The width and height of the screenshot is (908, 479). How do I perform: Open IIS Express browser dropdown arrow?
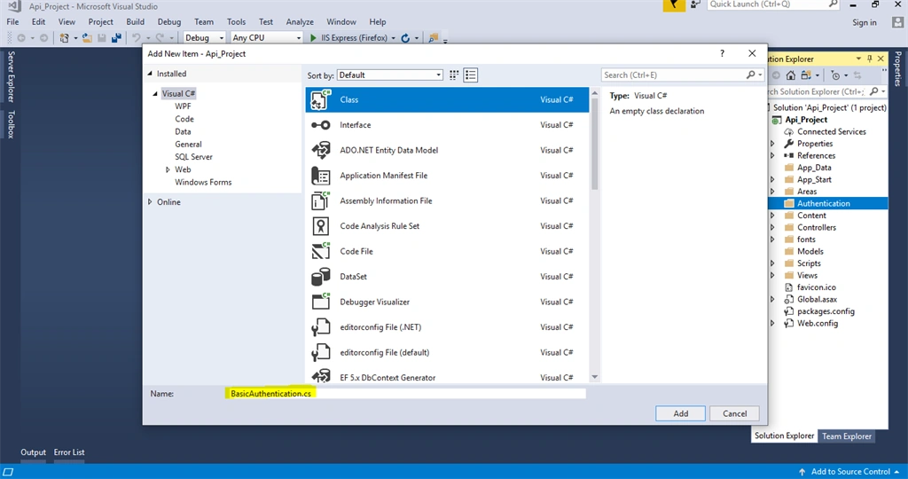point(393,38)
